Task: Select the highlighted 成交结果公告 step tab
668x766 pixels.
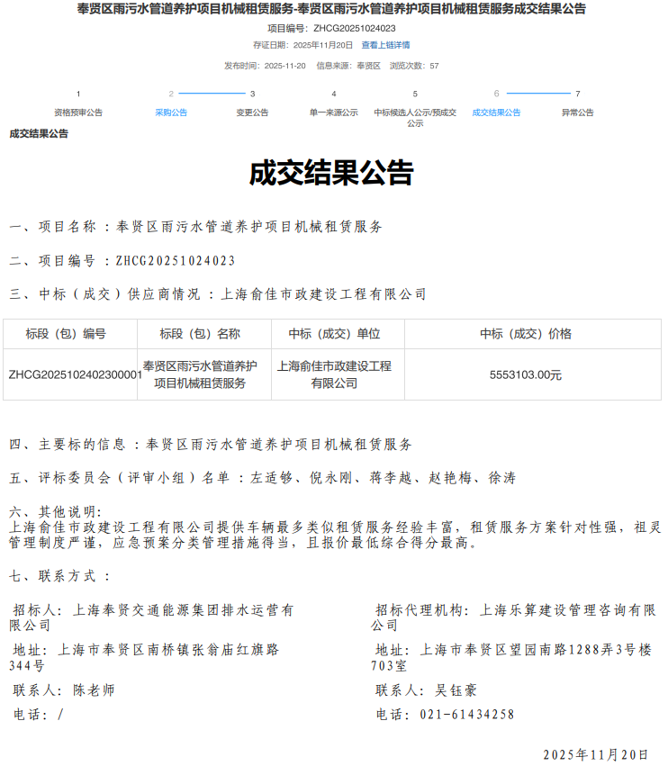Action: click(x=496, y=113)
